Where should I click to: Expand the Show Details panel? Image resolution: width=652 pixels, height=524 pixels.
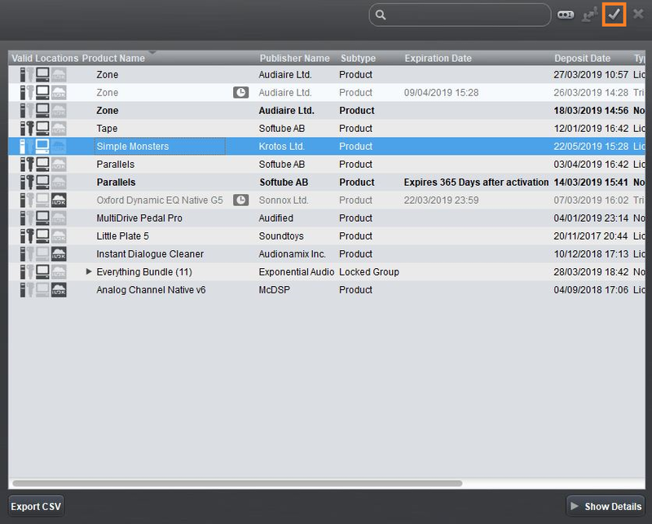pos(606,506)
